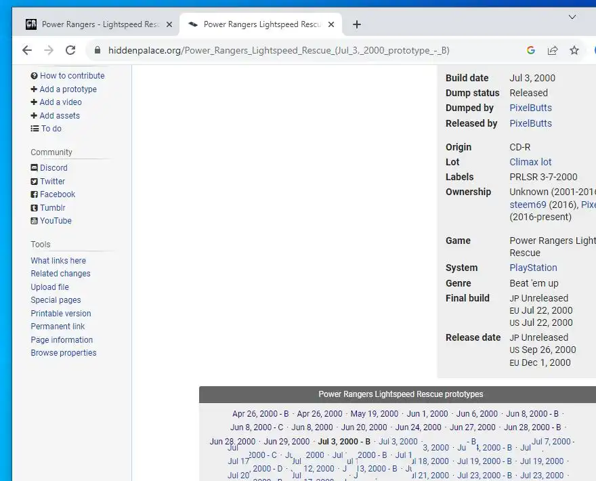Close the active Hidden Palace tab
Image resolution: width=596 pixels, height=481 pixels.
click(x=331, y=24)
